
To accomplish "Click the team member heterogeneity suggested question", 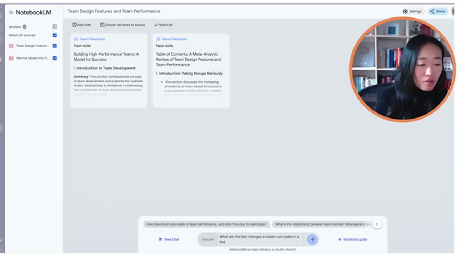I will [x=322, y=225].
